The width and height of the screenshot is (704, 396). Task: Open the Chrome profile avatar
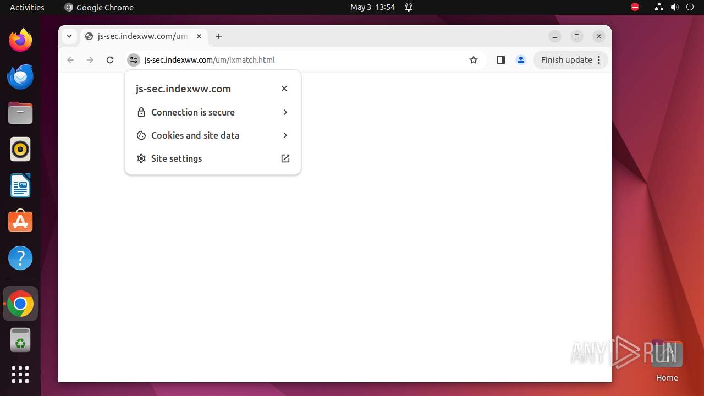tap(521, 60)
